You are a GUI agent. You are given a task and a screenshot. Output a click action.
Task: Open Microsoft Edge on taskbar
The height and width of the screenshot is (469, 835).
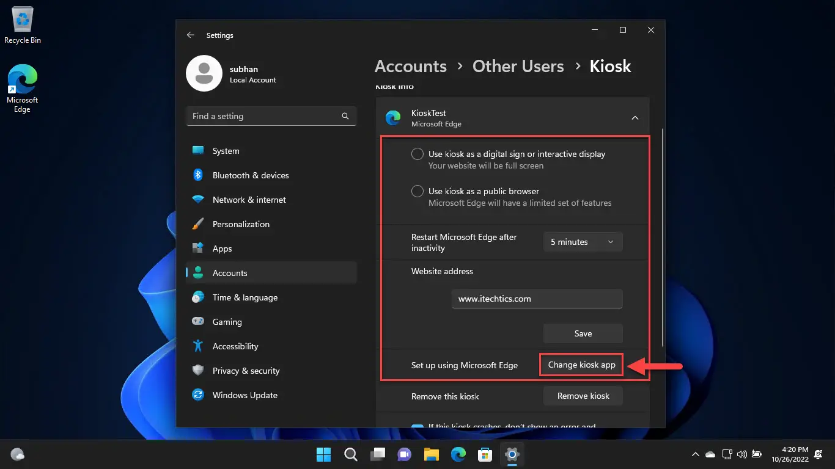tap(458, 454)
